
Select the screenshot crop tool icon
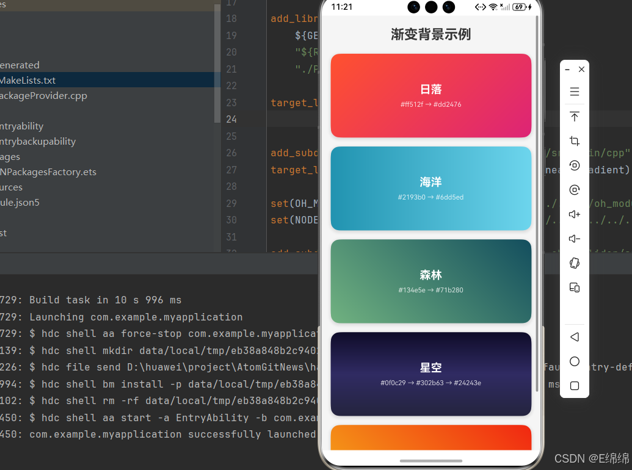(575, 141)
